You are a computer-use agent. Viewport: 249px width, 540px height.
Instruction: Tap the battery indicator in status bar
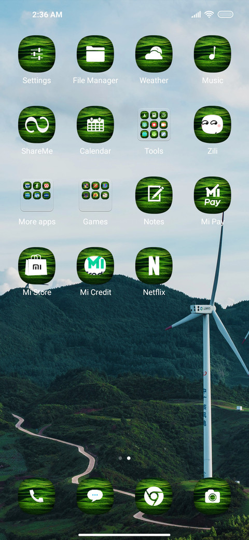(x=226, y=15)
